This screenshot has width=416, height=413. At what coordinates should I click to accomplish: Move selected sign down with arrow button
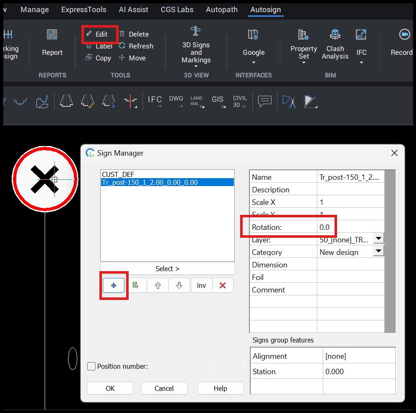pyautogui.click(x=179, y=285)
